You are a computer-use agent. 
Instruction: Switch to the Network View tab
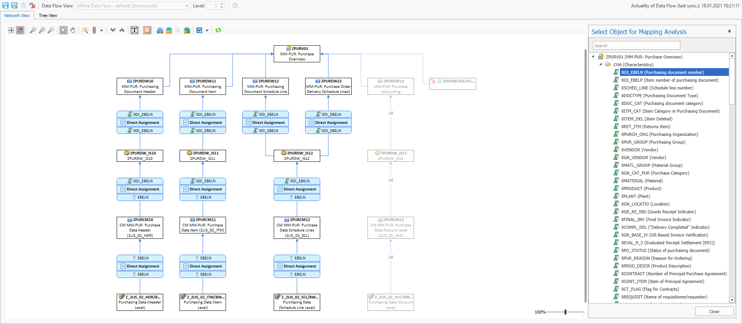coord(17,15)
